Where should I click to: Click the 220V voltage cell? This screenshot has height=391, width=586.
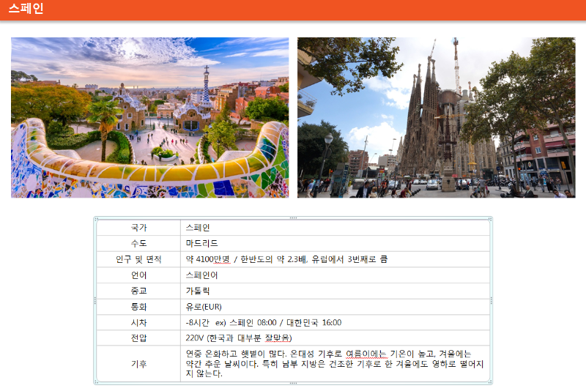pyautogui.click(x=335, y=338)
